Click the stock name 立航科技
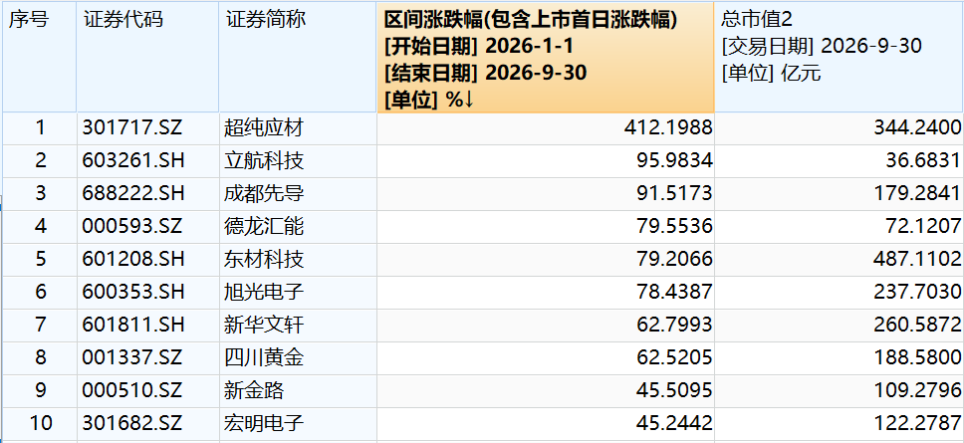The width and height of the screenshot is (964, 443). pos(264,161)
